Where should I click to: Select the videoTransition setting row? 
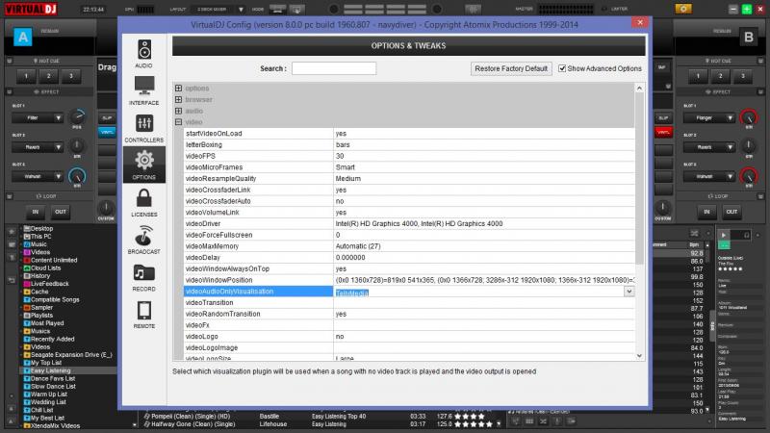[409, 303]
